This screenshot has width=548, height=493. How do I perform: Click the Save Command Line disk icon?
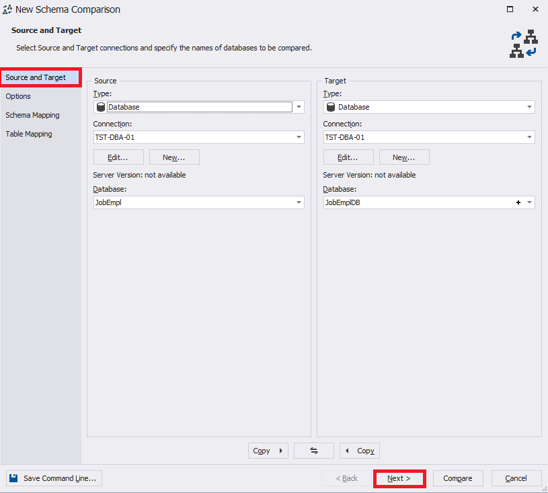15,478
